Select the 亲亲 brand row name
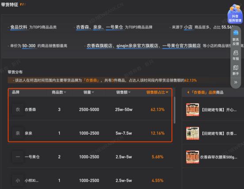Image resolution: width=244 pixels, height=189 pixels. 28,133
